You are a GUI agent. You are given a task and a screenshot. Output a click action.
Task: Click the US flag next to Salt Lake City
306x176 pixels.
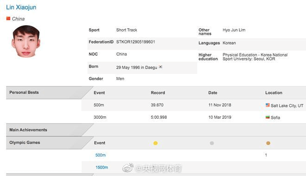(x=268, y=105)
